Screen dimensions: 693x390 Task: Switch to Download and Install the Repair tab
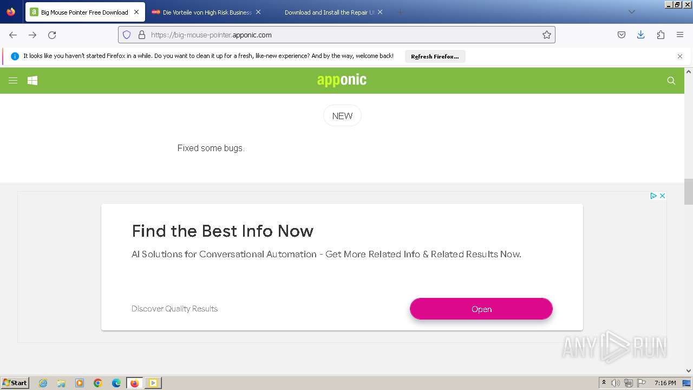click(329, 12)
